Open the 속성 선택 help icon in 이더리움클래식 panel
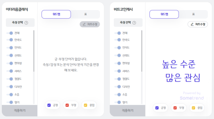The width and height of the screenshot is (214, 119). (26, 23)
